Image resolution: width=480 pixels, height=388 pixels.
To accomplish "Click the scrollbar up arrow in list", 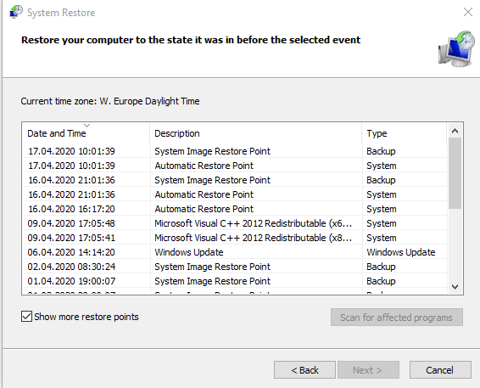I will coord(455,131).
